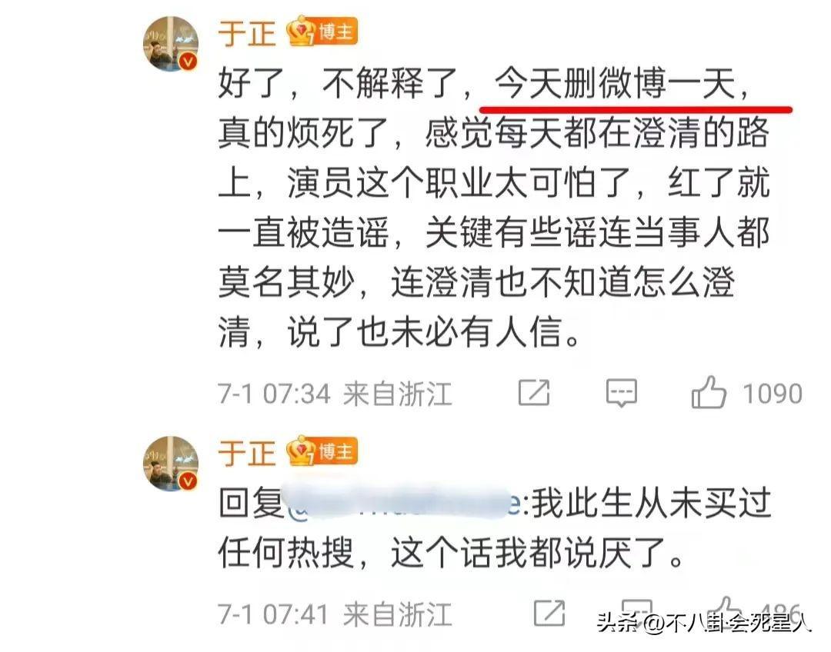Click timestamp 7-1 07:41
The width and height of the screenshot is (831, 652).
[273, 615]
